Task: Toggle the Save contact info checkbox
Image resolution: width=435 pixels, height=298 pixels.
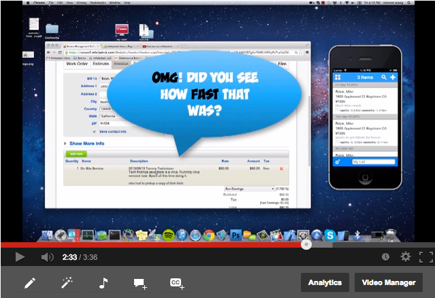Action: [x=95, y=131]
